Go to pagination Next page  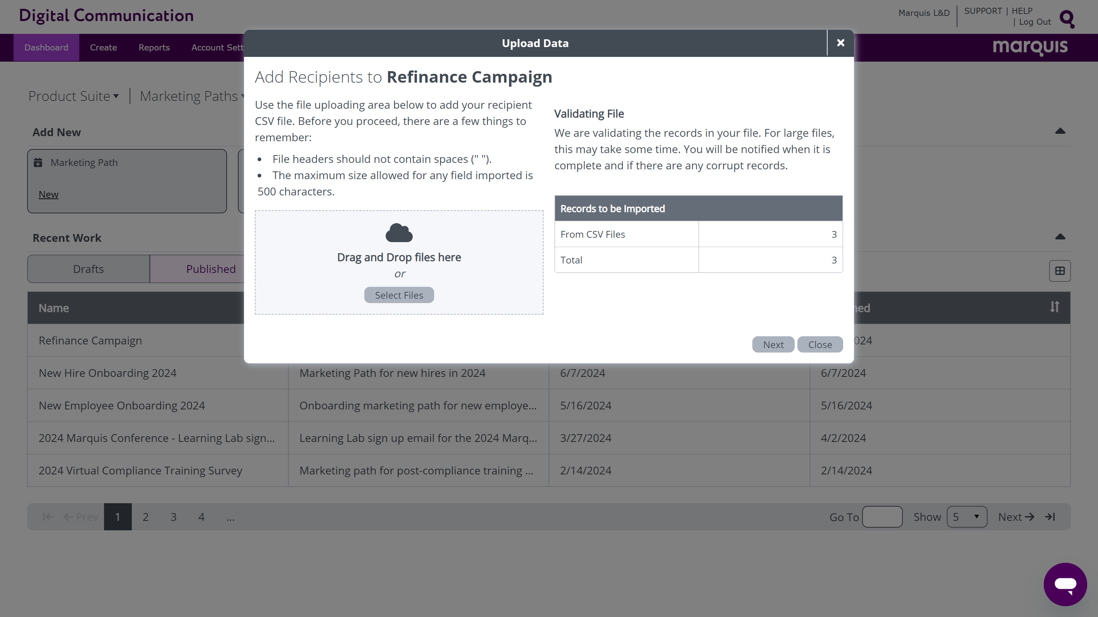click(1016, 517)
